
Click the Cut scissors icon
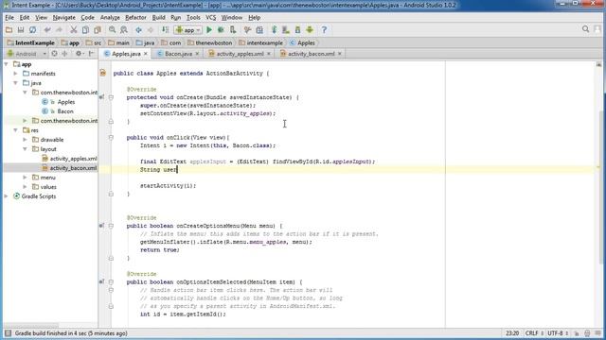coord(74,29)
